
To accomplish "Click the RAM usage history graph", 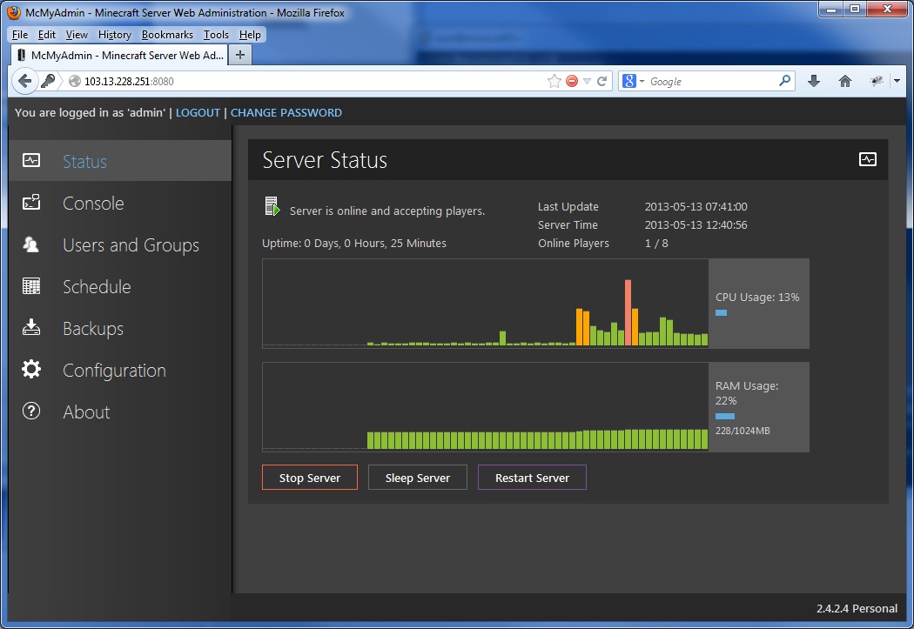I will 485,407.
